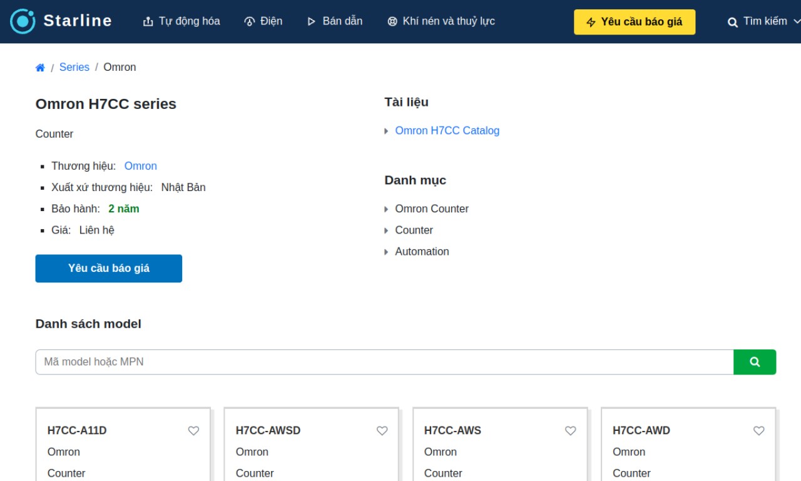Image resolution: width=801 pixels, height=481 pixels.
Task: Open the H7CC-AWSD model card title
Action: pyautogui.click(x=268, y=430)
